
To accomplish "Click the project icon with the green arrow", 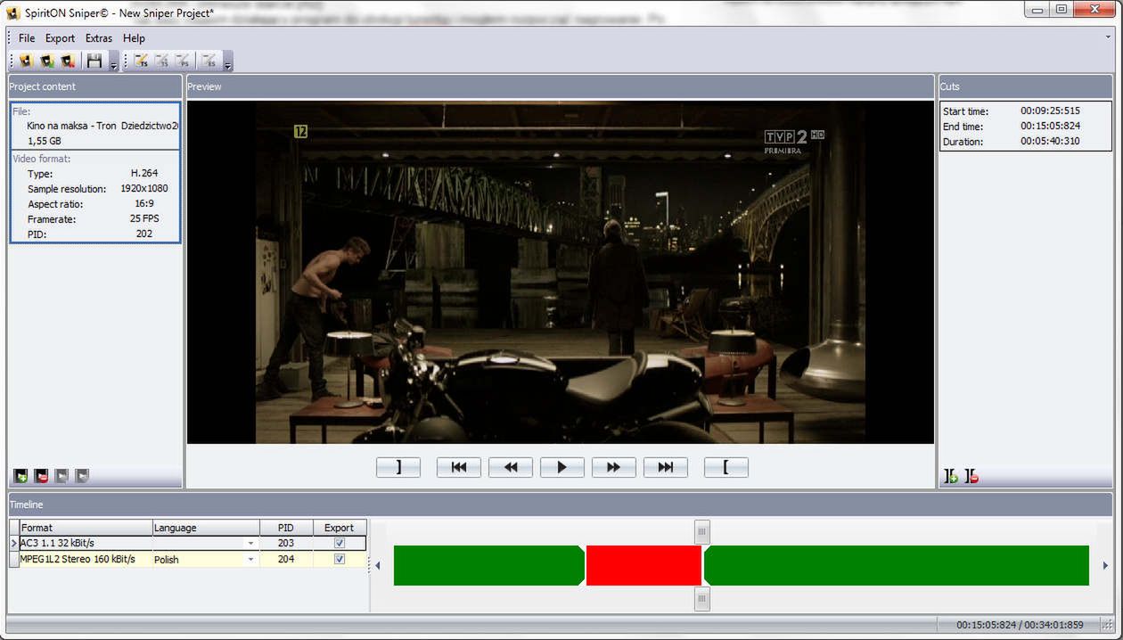I will (x=47, y=61).
